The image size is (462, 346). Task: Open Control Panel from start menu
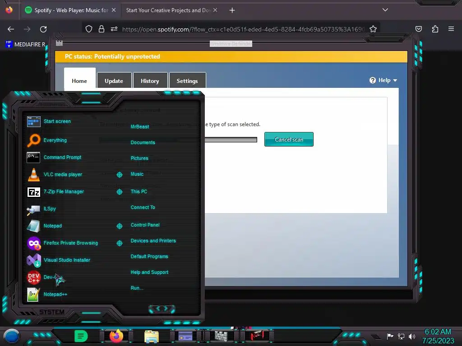(x=145, y=225)
